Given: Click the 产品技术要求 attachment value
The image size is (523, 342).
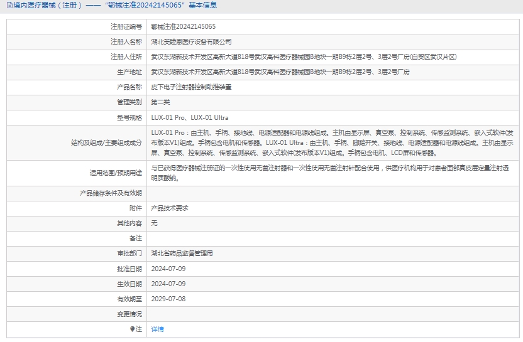Looking at the screenshot, I should [x=170, y=208].
